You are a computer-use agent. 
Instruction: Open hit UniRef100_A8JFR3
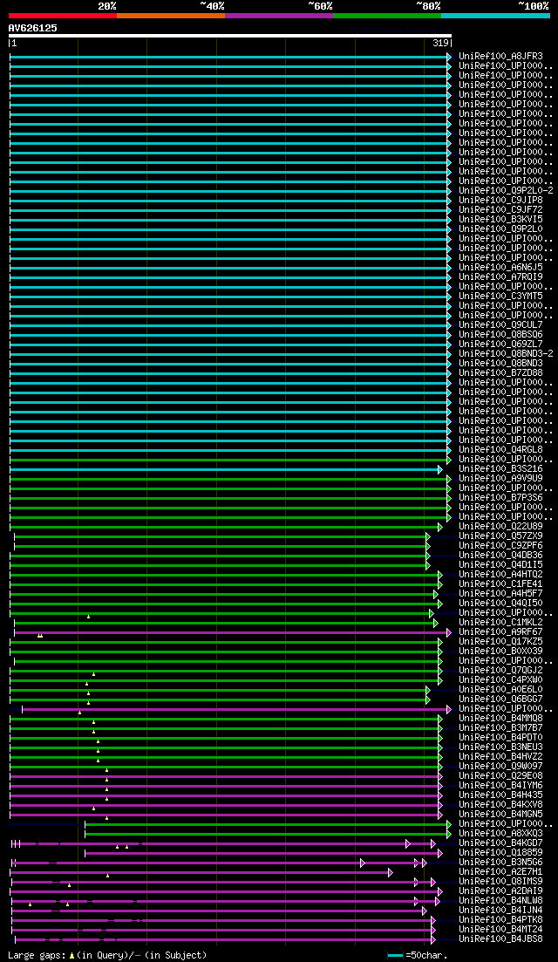pyautogui.click(x=500, y=57)
